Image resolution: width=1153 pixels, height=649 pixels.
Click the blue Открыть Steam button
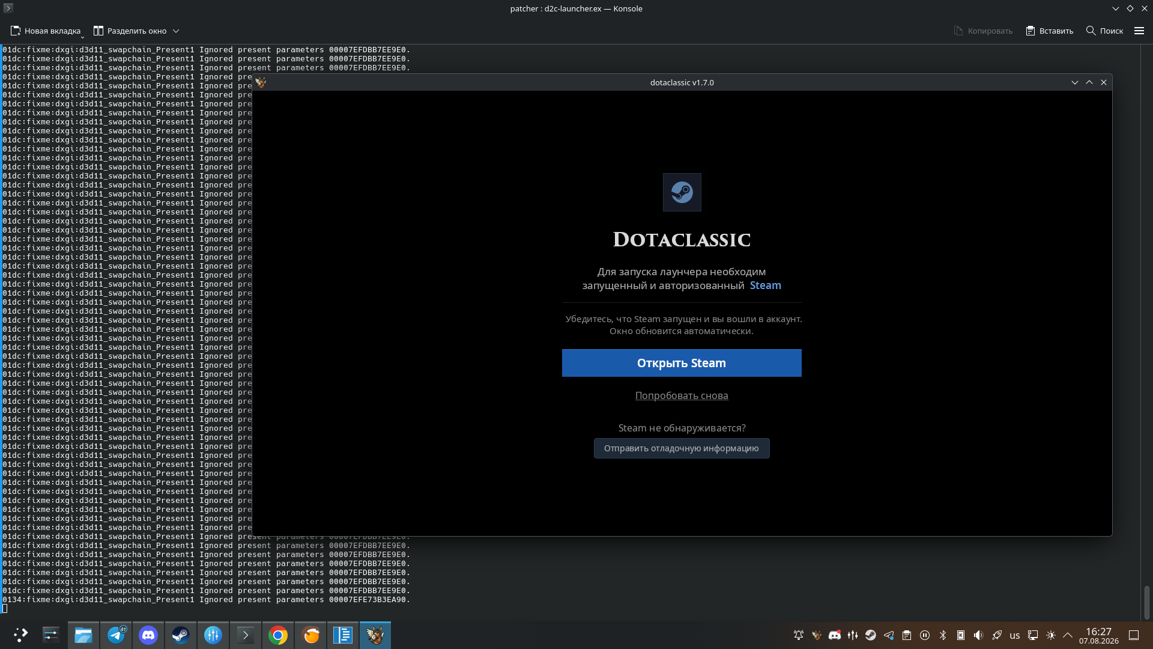[x=682, y=363]
